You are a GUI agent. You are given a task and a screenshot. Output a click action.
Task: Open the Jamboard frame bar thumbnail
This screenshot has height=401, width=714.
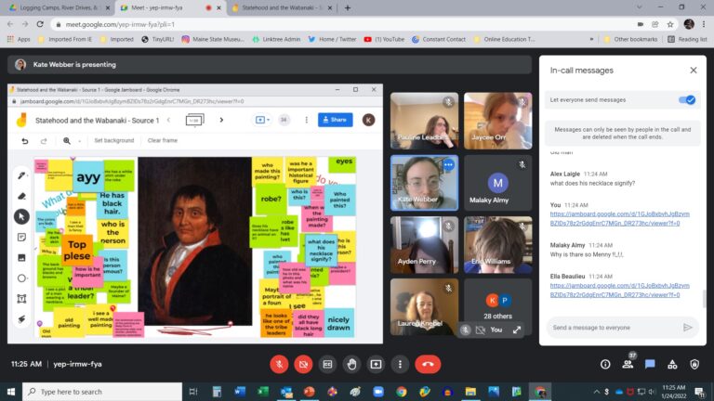(x=195, y=120)
